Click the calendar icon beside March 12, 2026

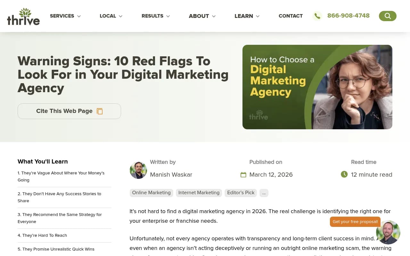coord(243,175)
